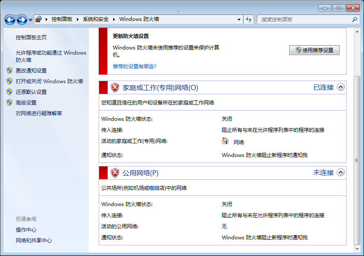364x256 pixels.
Task: Click 活动的家庭或工作(专用)网络: label
Action: [x=135, y=141]
